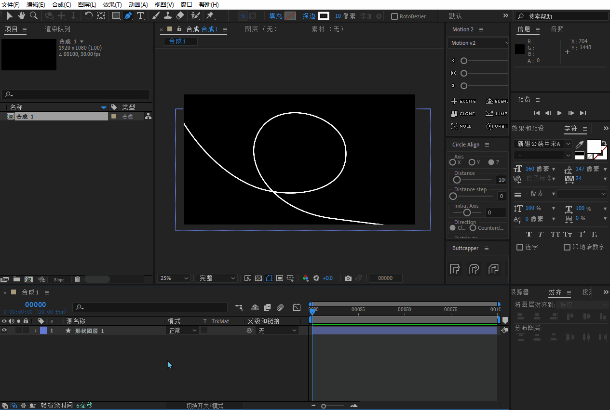Select the X axis radio in Circle Align
The height and width of the screenshot is (410, 610).
pos(452,162)
